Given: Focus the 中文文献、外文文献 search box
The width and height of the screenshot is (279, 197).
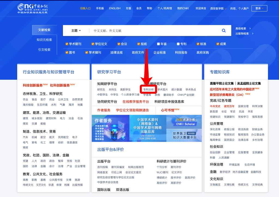Looking at the screenshot, I should coord(155,30).
